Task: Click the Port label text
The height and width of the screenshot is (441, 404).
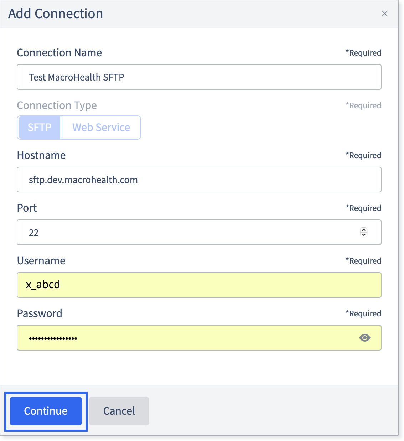Action: pos(27,208)
